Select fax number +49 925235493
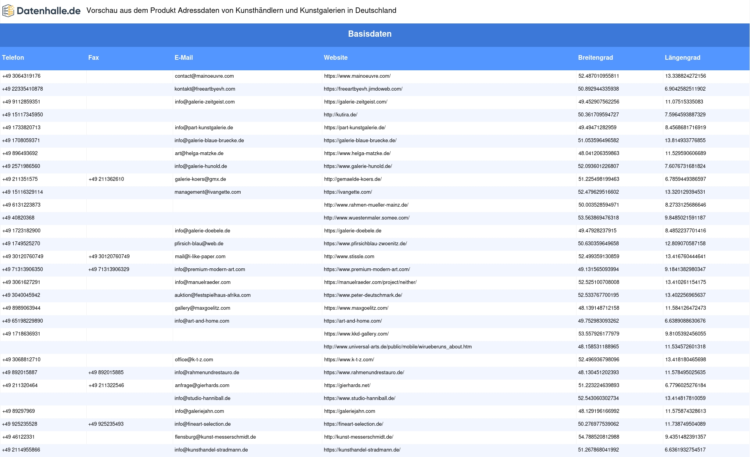 click(106, 424)
